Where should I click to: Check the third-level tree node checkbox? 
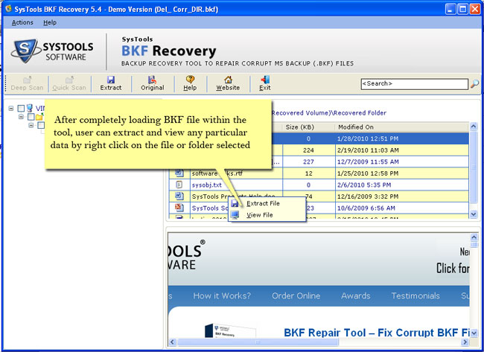[41, 125]
